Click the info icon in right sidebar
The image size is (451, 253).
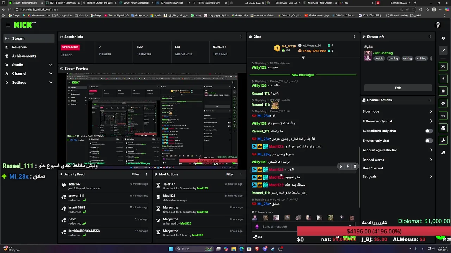(443, 38)
